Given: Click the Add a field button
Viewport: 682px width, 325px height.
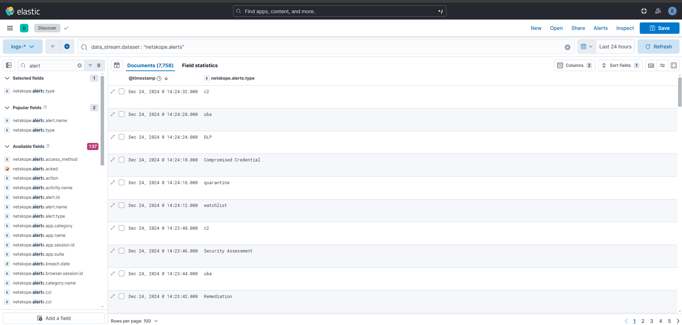Looking at the screenshot, I should (54, 318).
